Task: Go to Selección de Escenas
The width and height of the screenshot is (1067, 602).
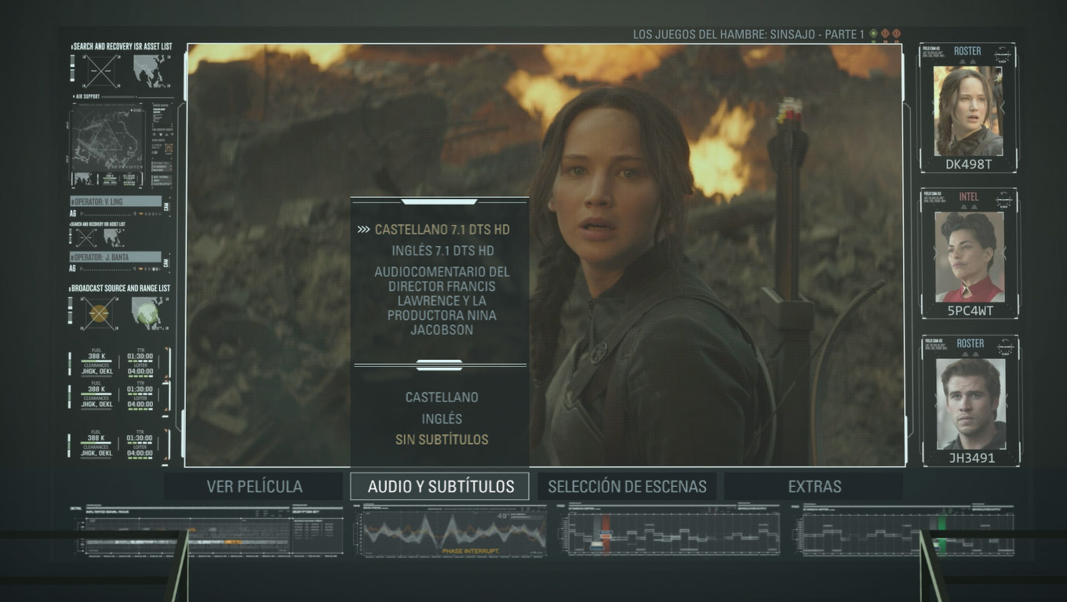Action: [627, 486]
